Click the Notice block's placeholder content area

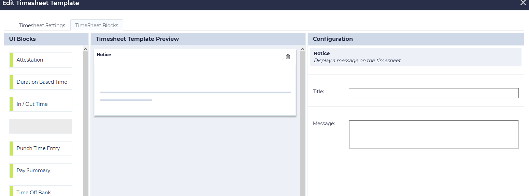coord(195,90)
